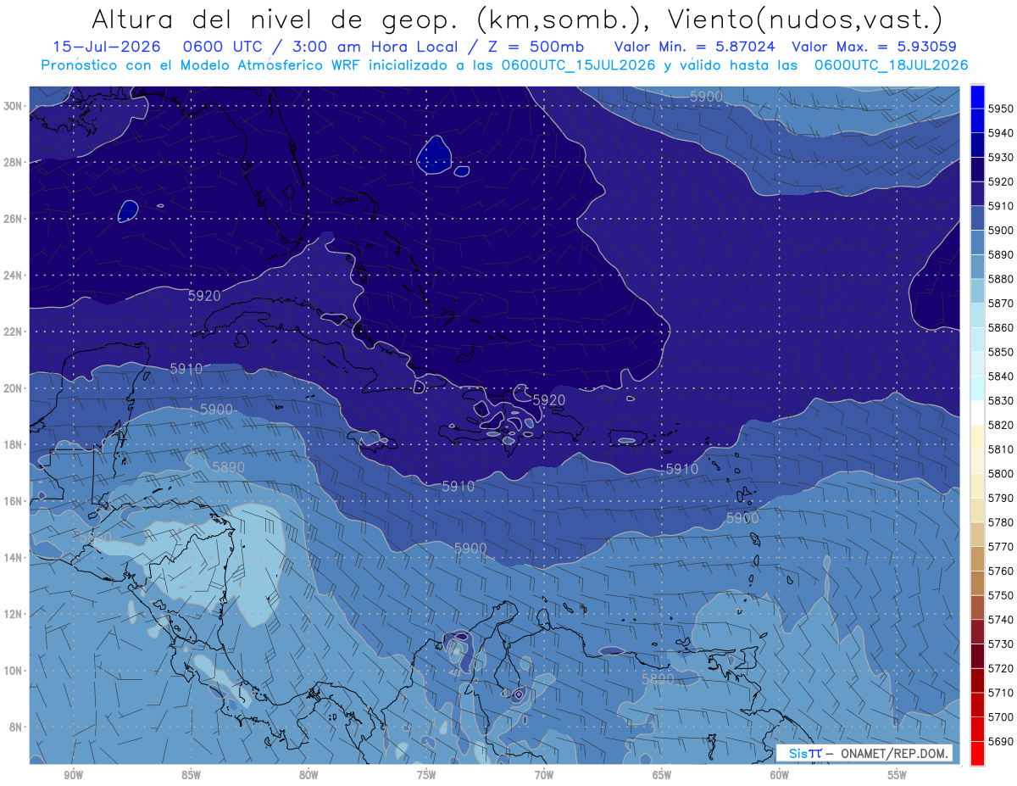Click the 28N latitude axis label

[14, 162]
